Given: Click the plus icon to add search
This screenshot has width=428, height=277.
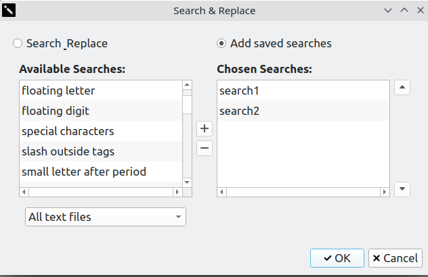Looking at the screenshot, I should point(205,128).
